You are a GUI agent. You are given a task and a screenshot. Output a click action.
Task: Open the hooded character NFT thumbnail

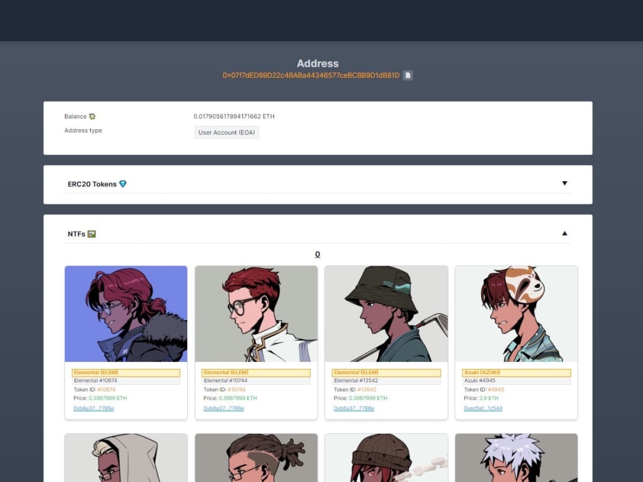click(126, 458)
